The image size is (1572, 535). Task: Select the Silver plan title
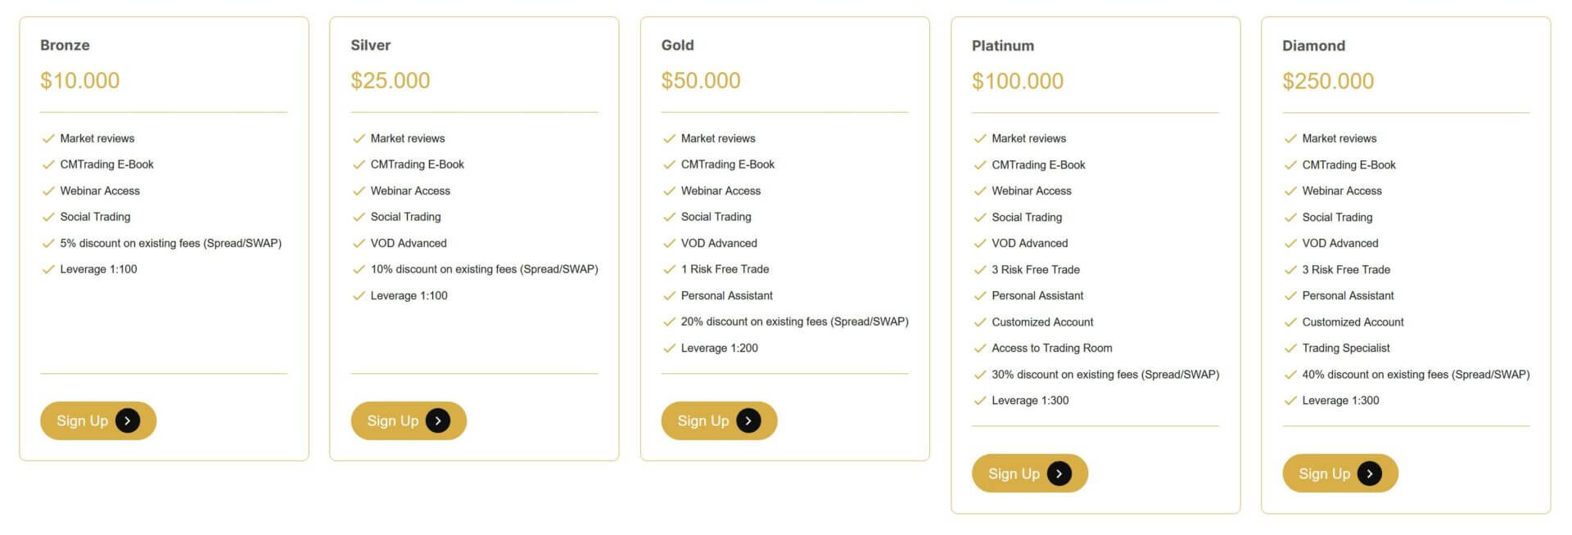click(x=370, y=45)
